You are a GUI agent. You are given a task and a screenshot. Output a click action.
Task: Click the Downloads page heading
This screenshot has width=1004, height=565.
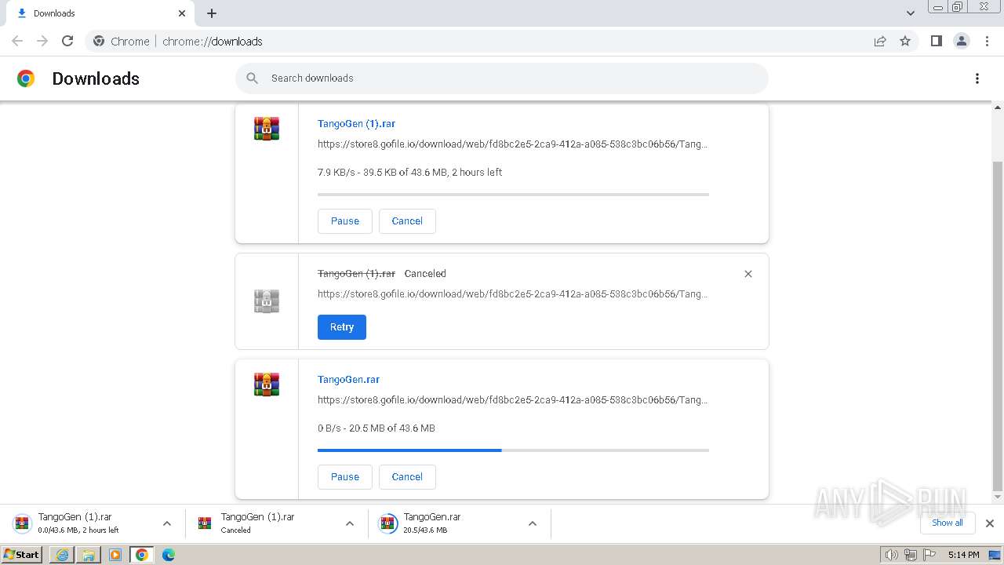pyautogui.click(x=96, y=78)
